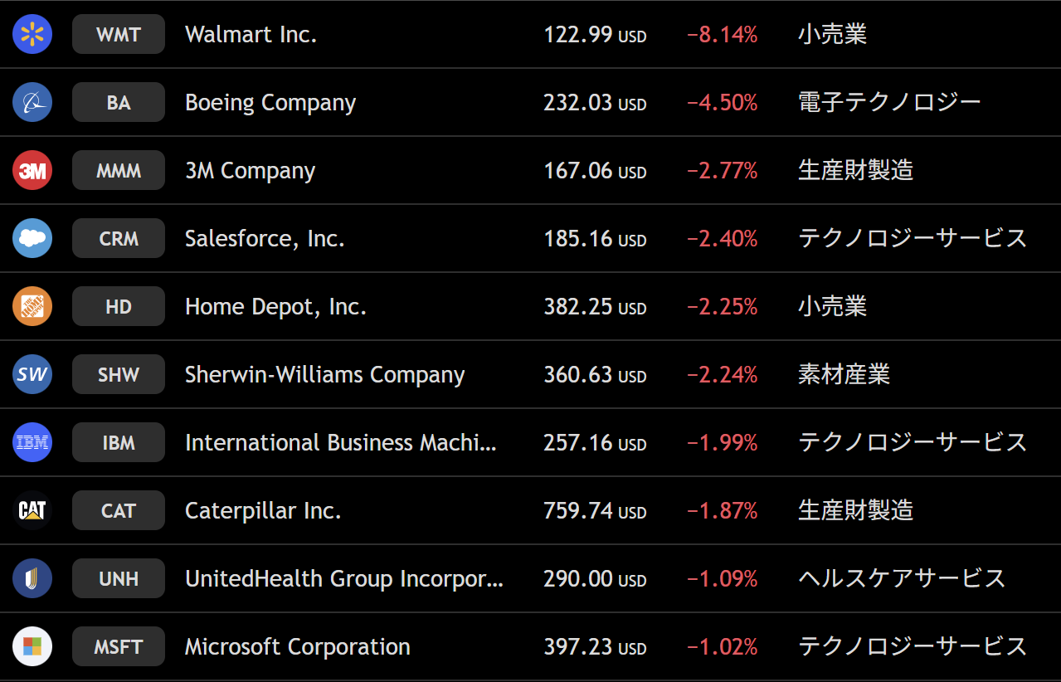Viewport: 1061px width, 682px height.
Task: Click the 3M logo icon
Action: (32, 171)
